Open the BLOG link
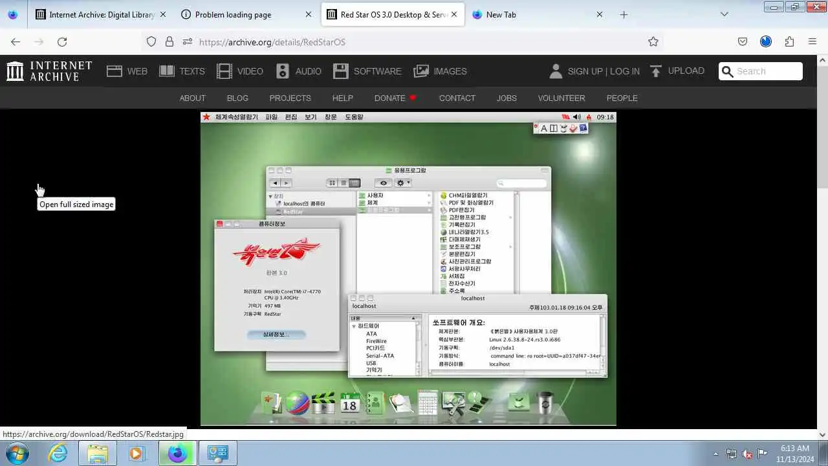 tap(237, 98)
